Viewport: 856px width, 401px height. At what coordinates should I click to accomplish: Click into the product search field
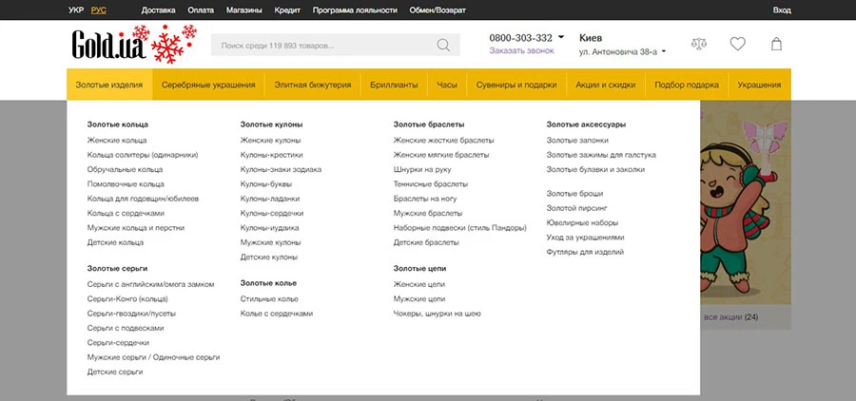[323, 45]
